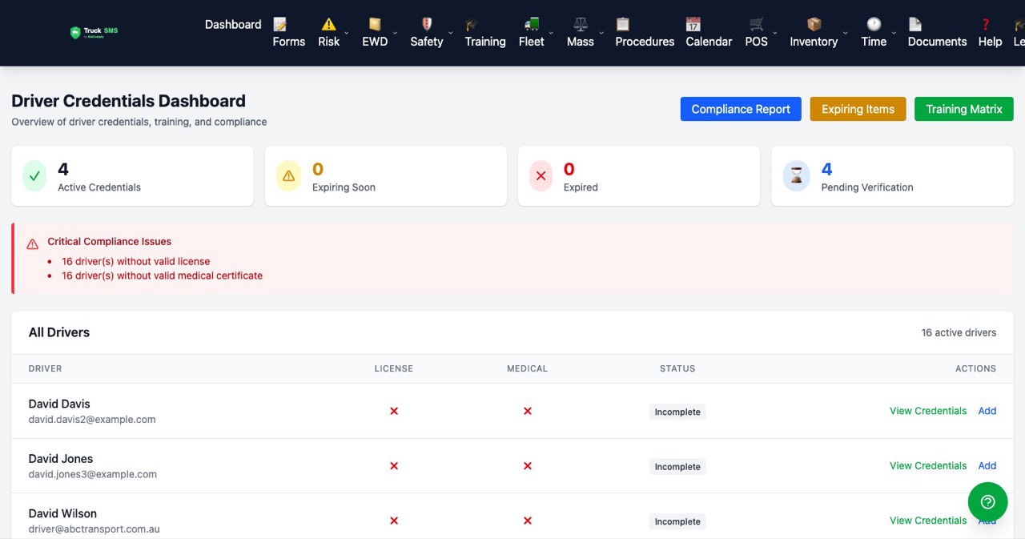Open the green floating help button
Image resolution: width=1025 pixels, height=539 pixels.
[987, 501]
